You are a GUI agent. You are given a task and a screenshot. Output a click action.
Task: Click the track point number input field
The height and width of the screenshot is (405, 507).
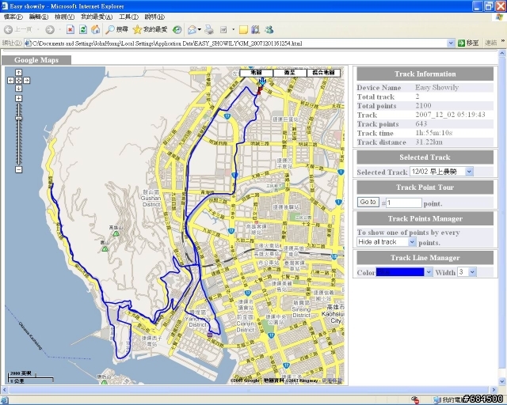pyautogui.click(x=404, y=202)
